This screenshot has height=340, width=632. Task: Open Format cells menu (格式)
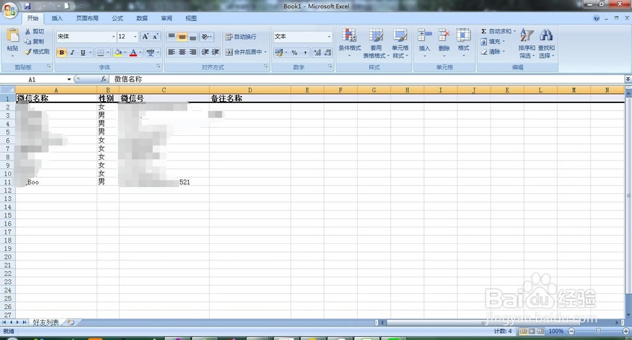click(463, 42)
